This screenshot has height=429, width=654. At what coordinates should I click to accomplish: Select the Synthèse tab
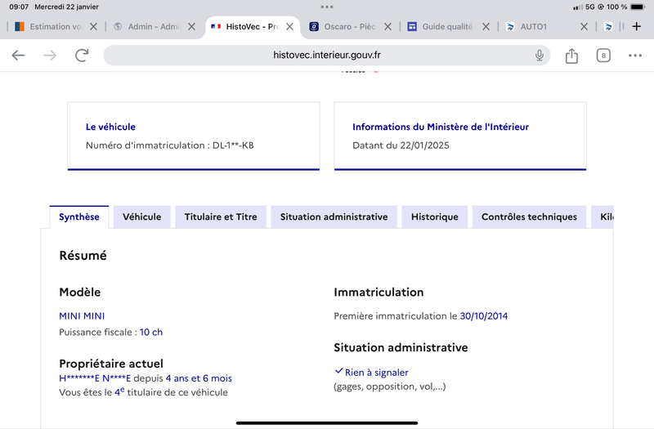click(x=79, y=217)
